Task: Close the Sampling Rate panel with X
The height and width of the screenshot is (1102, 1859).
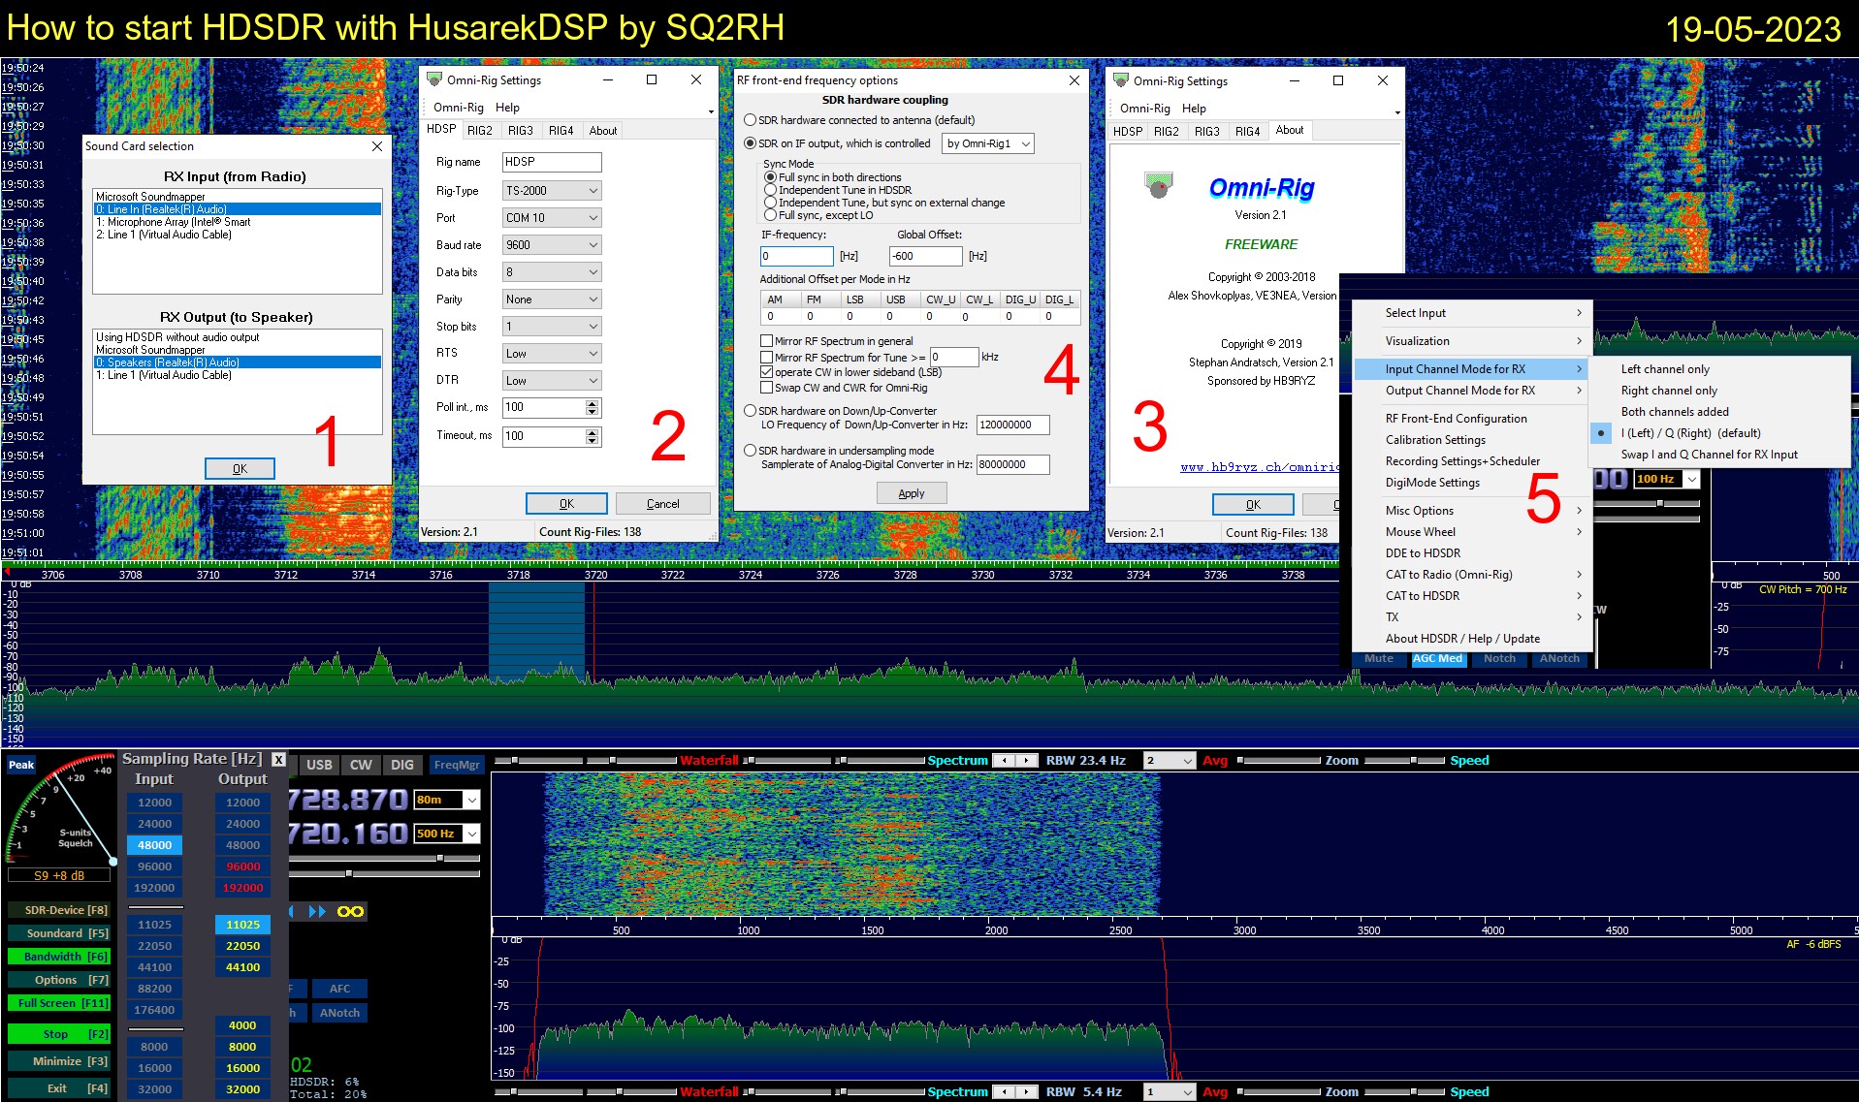Action: (278, 760)
